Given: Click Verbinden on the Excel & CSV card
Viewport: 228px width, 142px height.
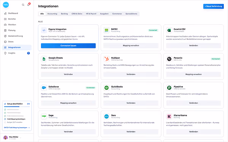Looking at the screenshot, I should (193, 45).
